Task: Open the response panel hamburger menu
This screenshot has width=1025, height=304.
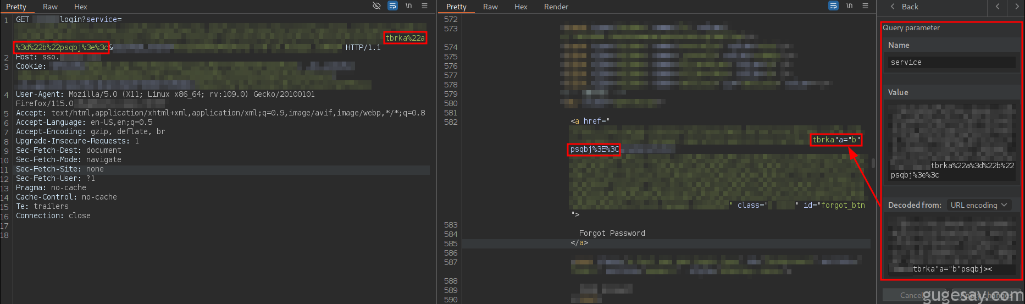Action: point(865,6)
